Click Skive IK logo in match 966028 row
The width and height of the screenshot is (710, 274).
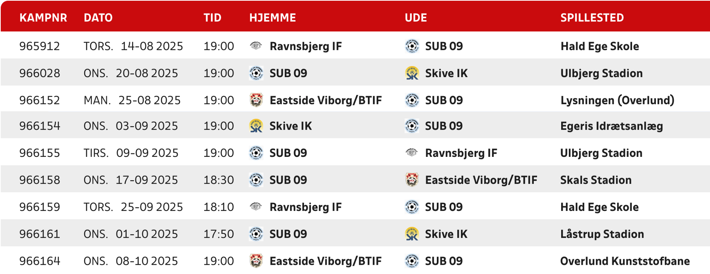point(412,73)
